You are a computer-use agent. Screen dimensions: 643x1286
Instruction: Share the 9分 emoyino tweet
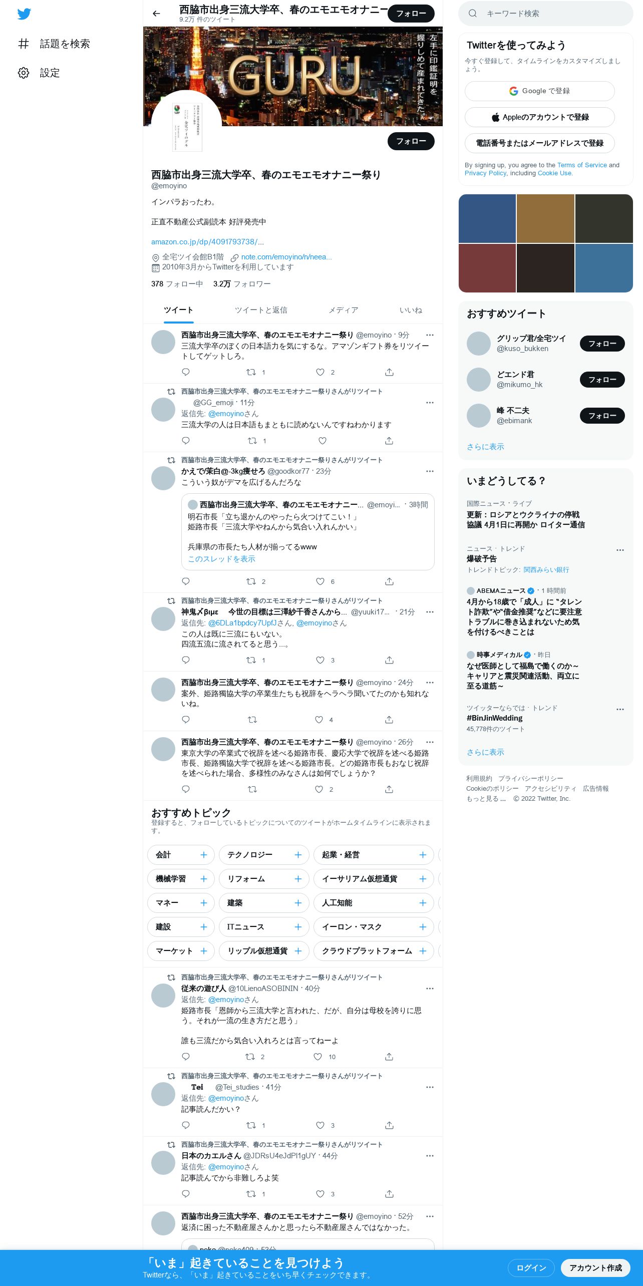[390, 372]
